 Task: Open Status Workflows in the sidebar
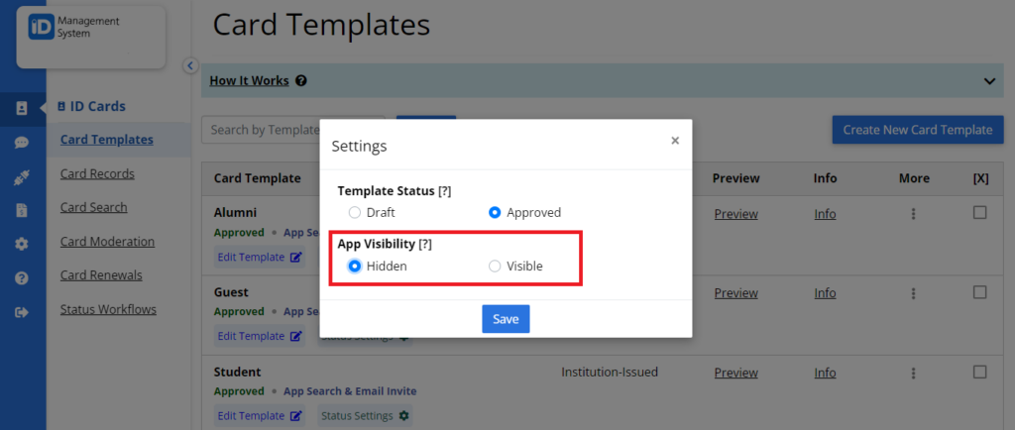point(108,310)
